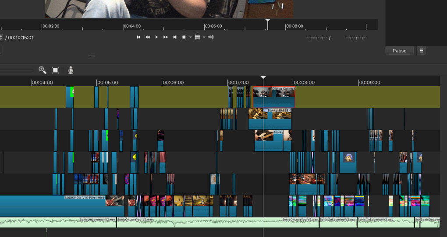This screenshot has width=447, height=237.
Task: Click the total duration 00:10:15:01 text
Action: (x=21, y=38)
